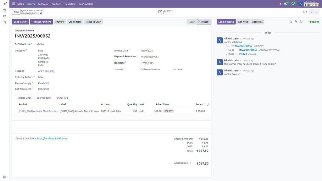Open the Reporting menu
Screen dimensions: 322x181
tap(70, 4)
